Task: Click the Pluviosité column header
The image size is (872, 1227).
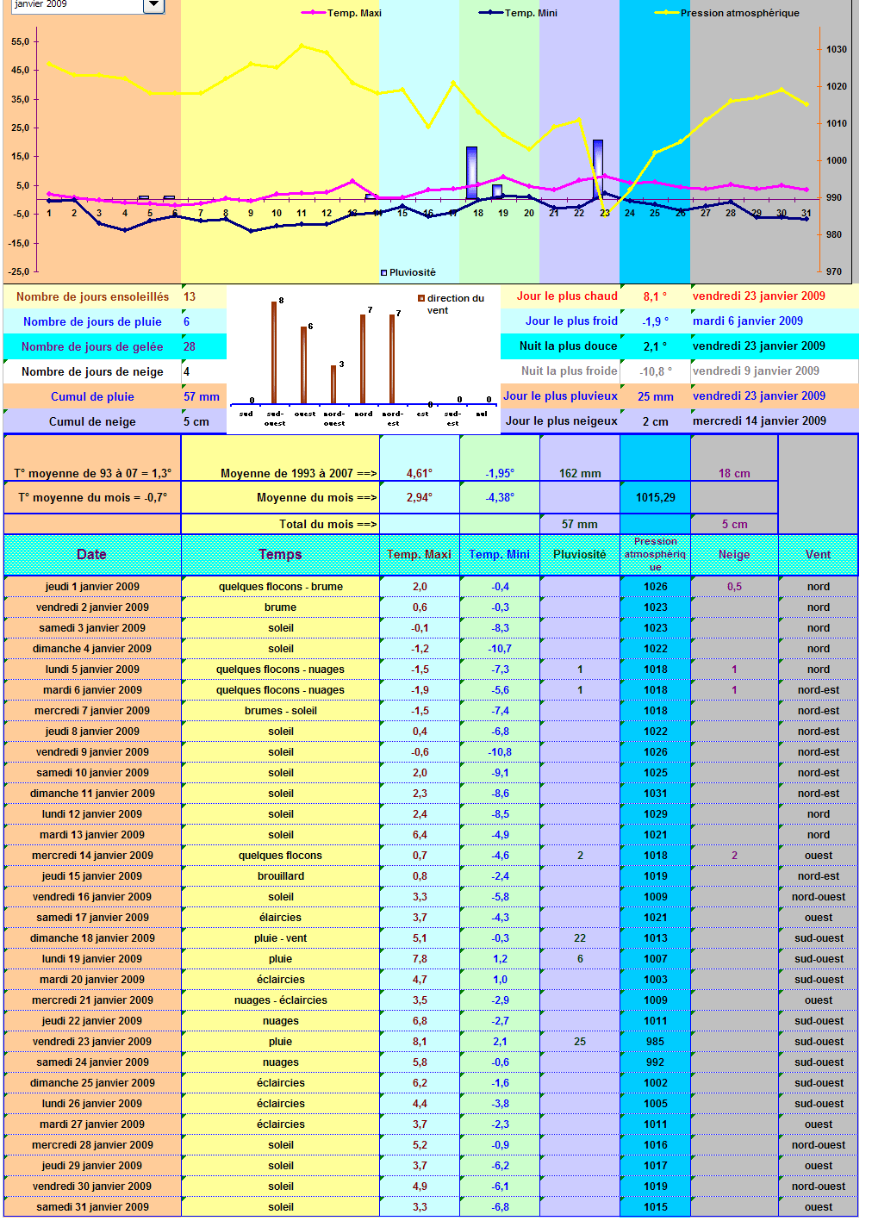Action: coord(580,554)
